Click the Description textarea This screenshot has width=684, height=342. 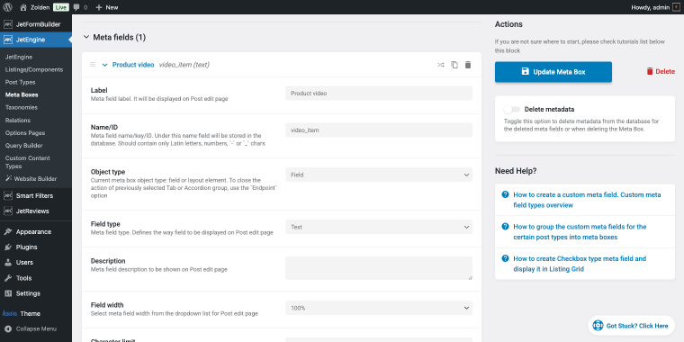pyautogui.click(x=379, y=268)
